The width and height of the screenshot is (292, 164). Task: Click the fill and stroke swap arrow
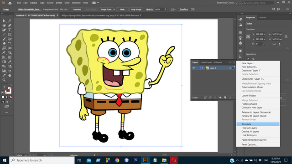(10, 85)
